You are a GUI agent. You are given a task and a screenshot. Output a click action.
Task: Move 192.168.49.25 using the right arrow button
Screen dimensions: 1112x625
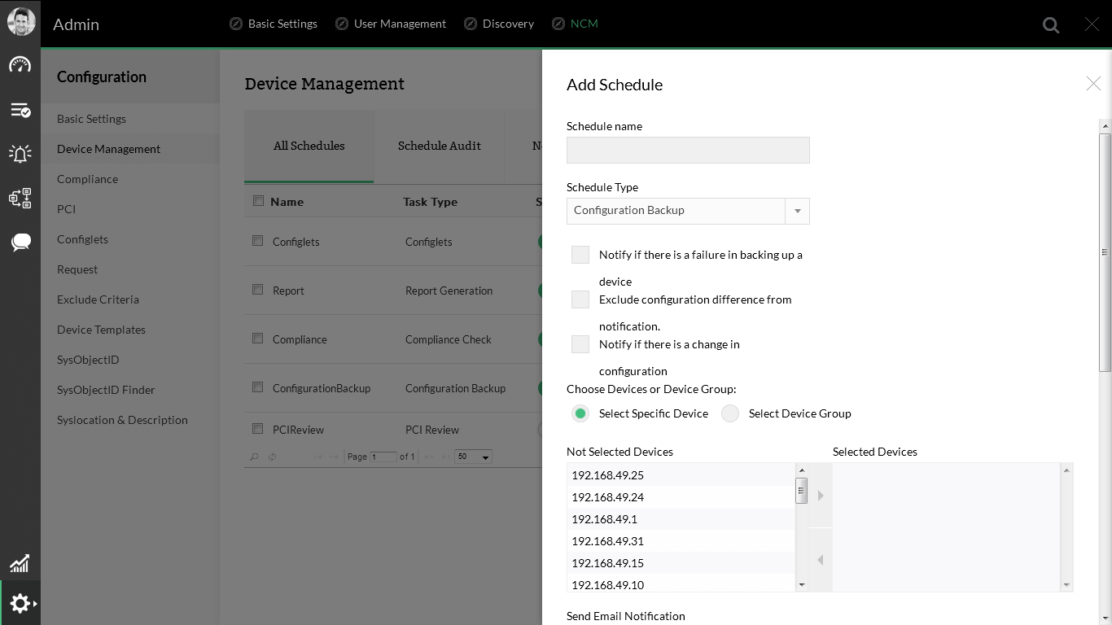click(820, 495)
